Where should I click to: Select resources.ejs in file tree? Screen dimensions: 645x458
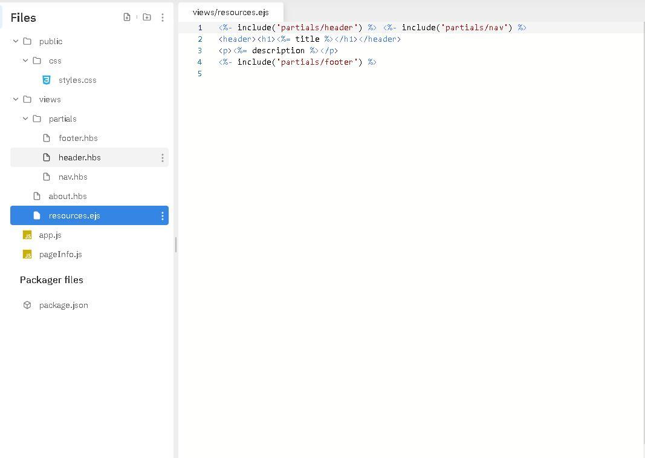coord(89,215)
